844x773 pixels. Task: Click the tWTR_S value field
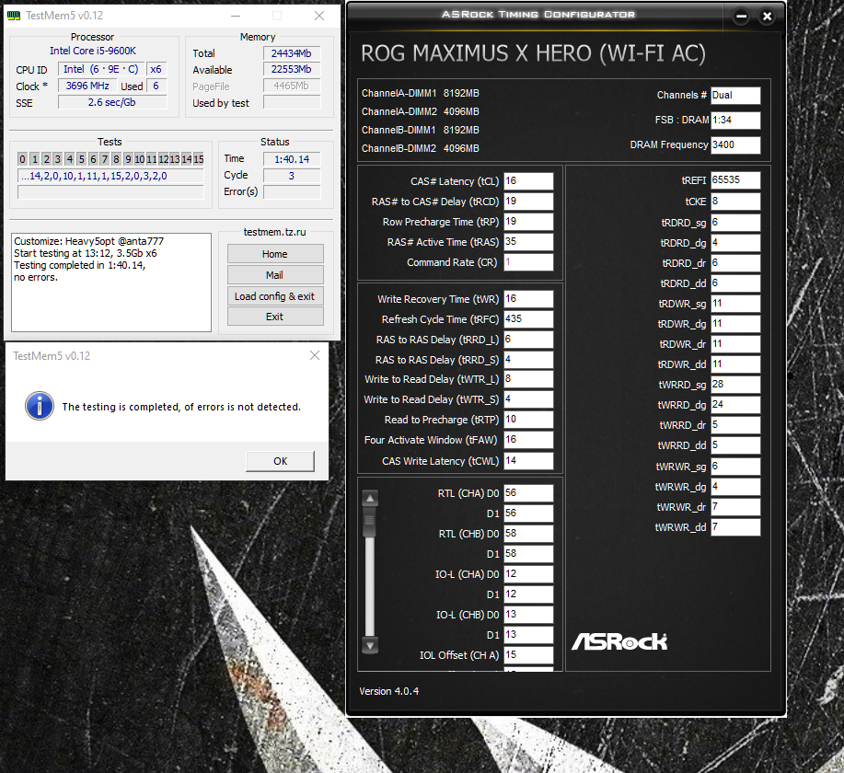click(528, 399)
